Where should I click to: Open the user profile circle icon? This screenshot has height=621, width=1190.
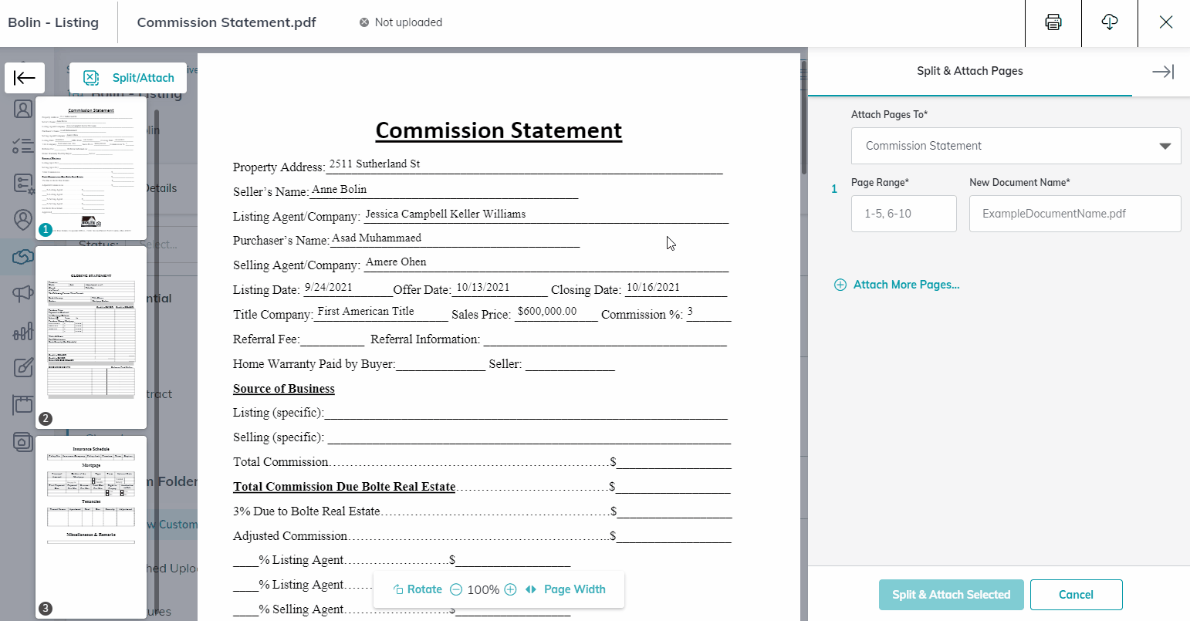tap(23, 220)
